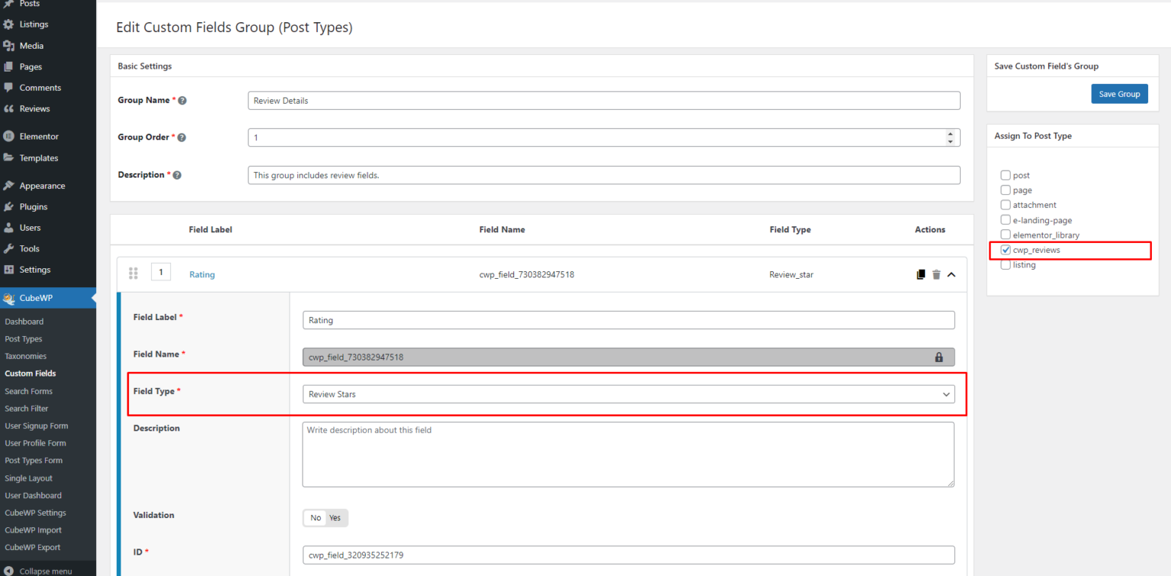Open the Group Name help tooltip icon
1171x576 pixels.
point(182,99)
